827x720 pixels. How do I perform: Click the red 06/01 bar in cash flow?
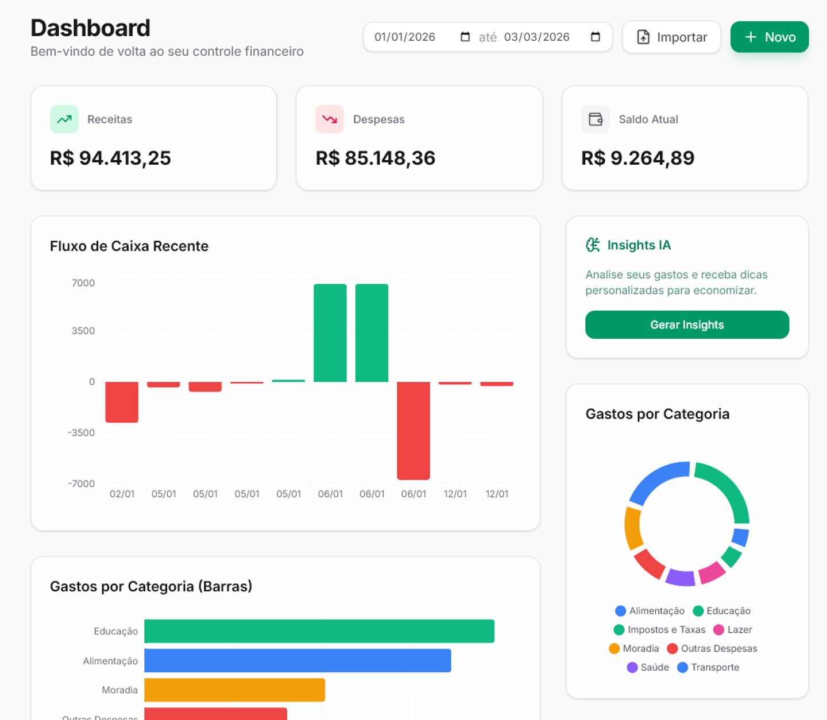413,431
